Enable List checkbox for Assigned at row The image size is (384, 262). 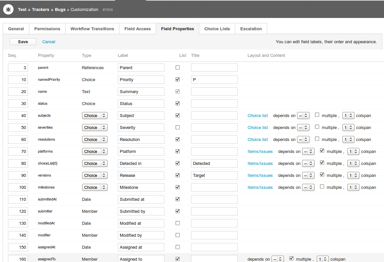coord(178,247)
